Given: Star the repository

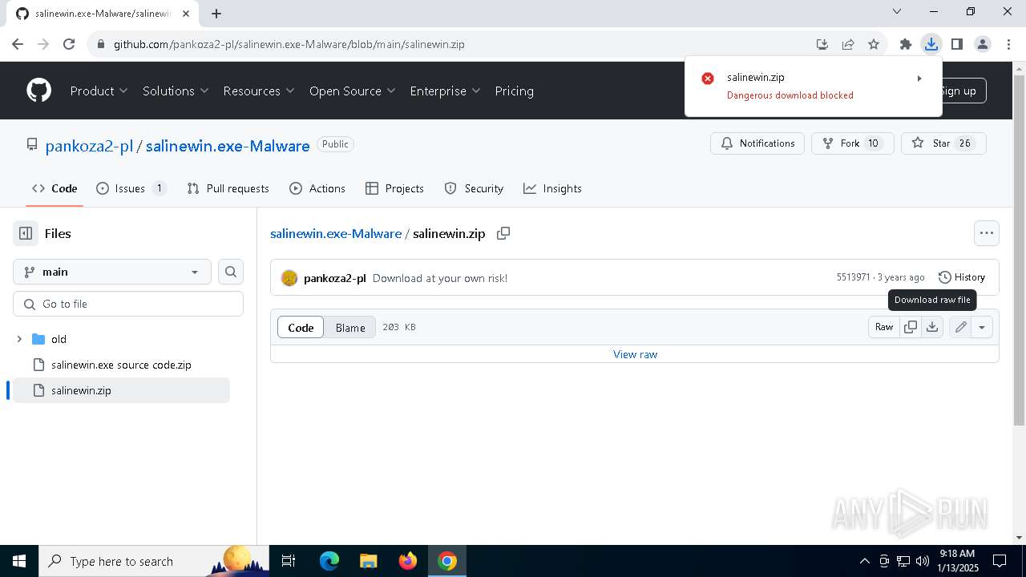Looking at the screenshot, I should coord(943,143).
